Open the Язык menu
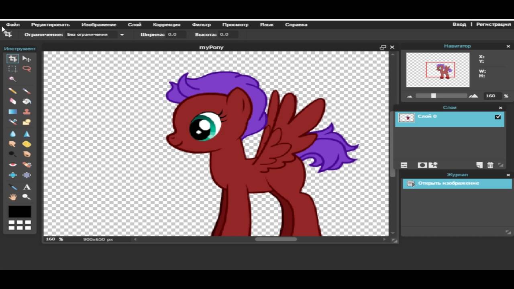 click(x=267, y=24)
